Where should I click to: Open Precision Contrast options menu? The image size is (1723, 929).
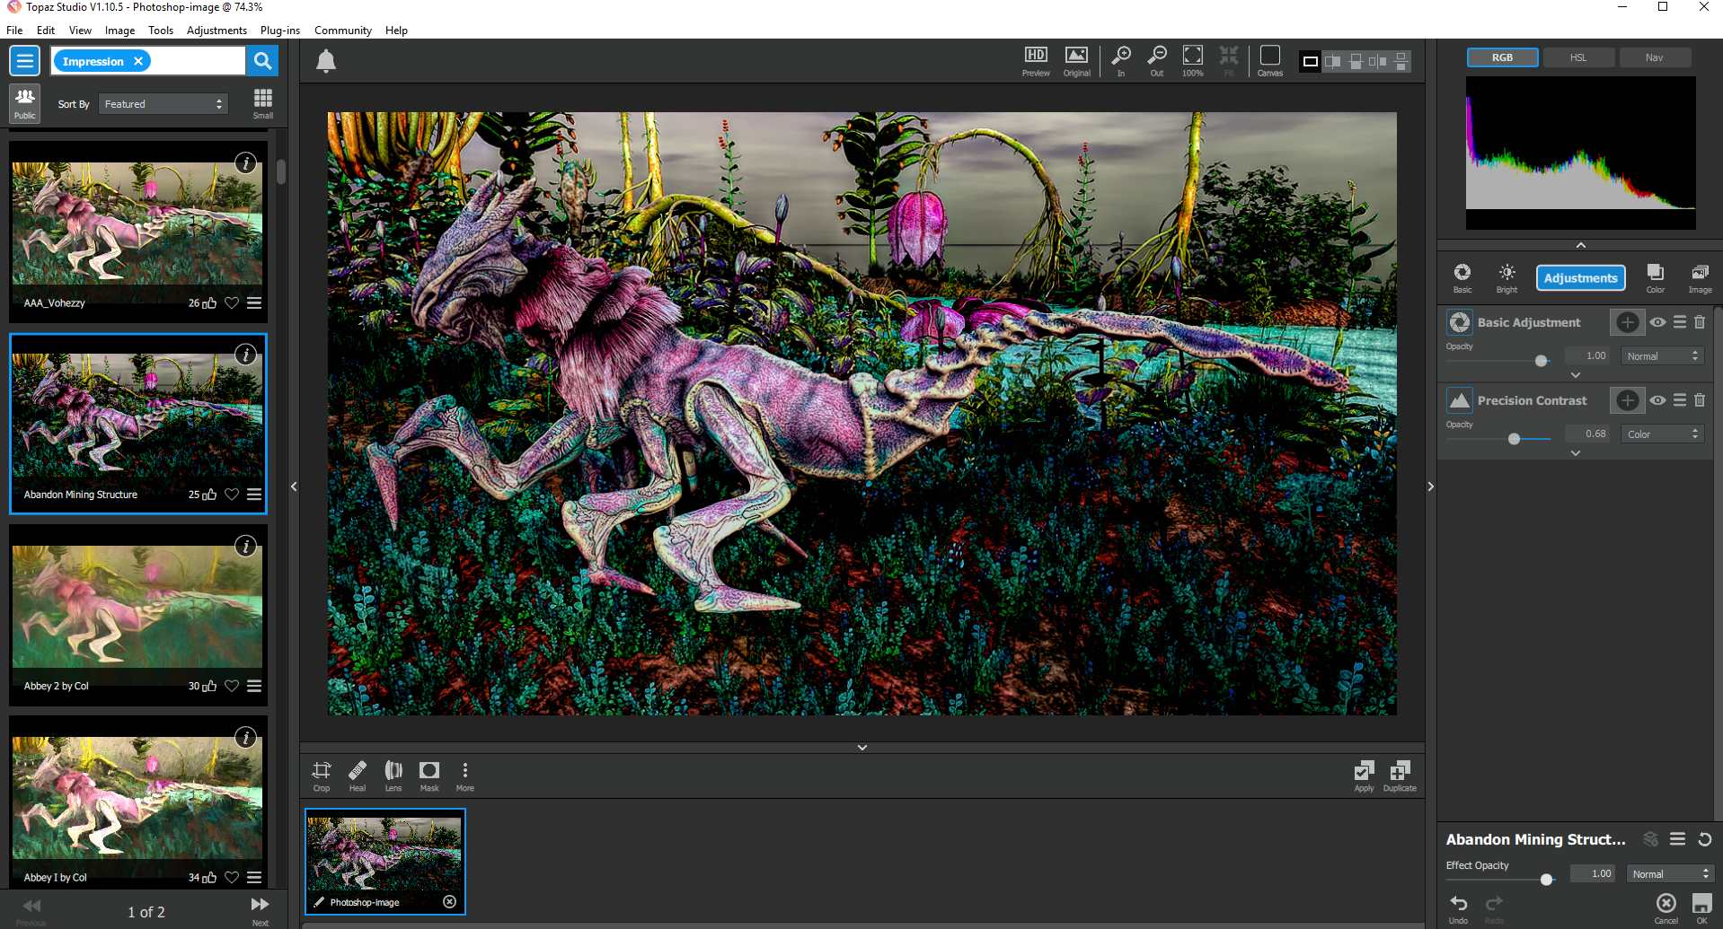pyautogui.click(x=1679, y=400)
